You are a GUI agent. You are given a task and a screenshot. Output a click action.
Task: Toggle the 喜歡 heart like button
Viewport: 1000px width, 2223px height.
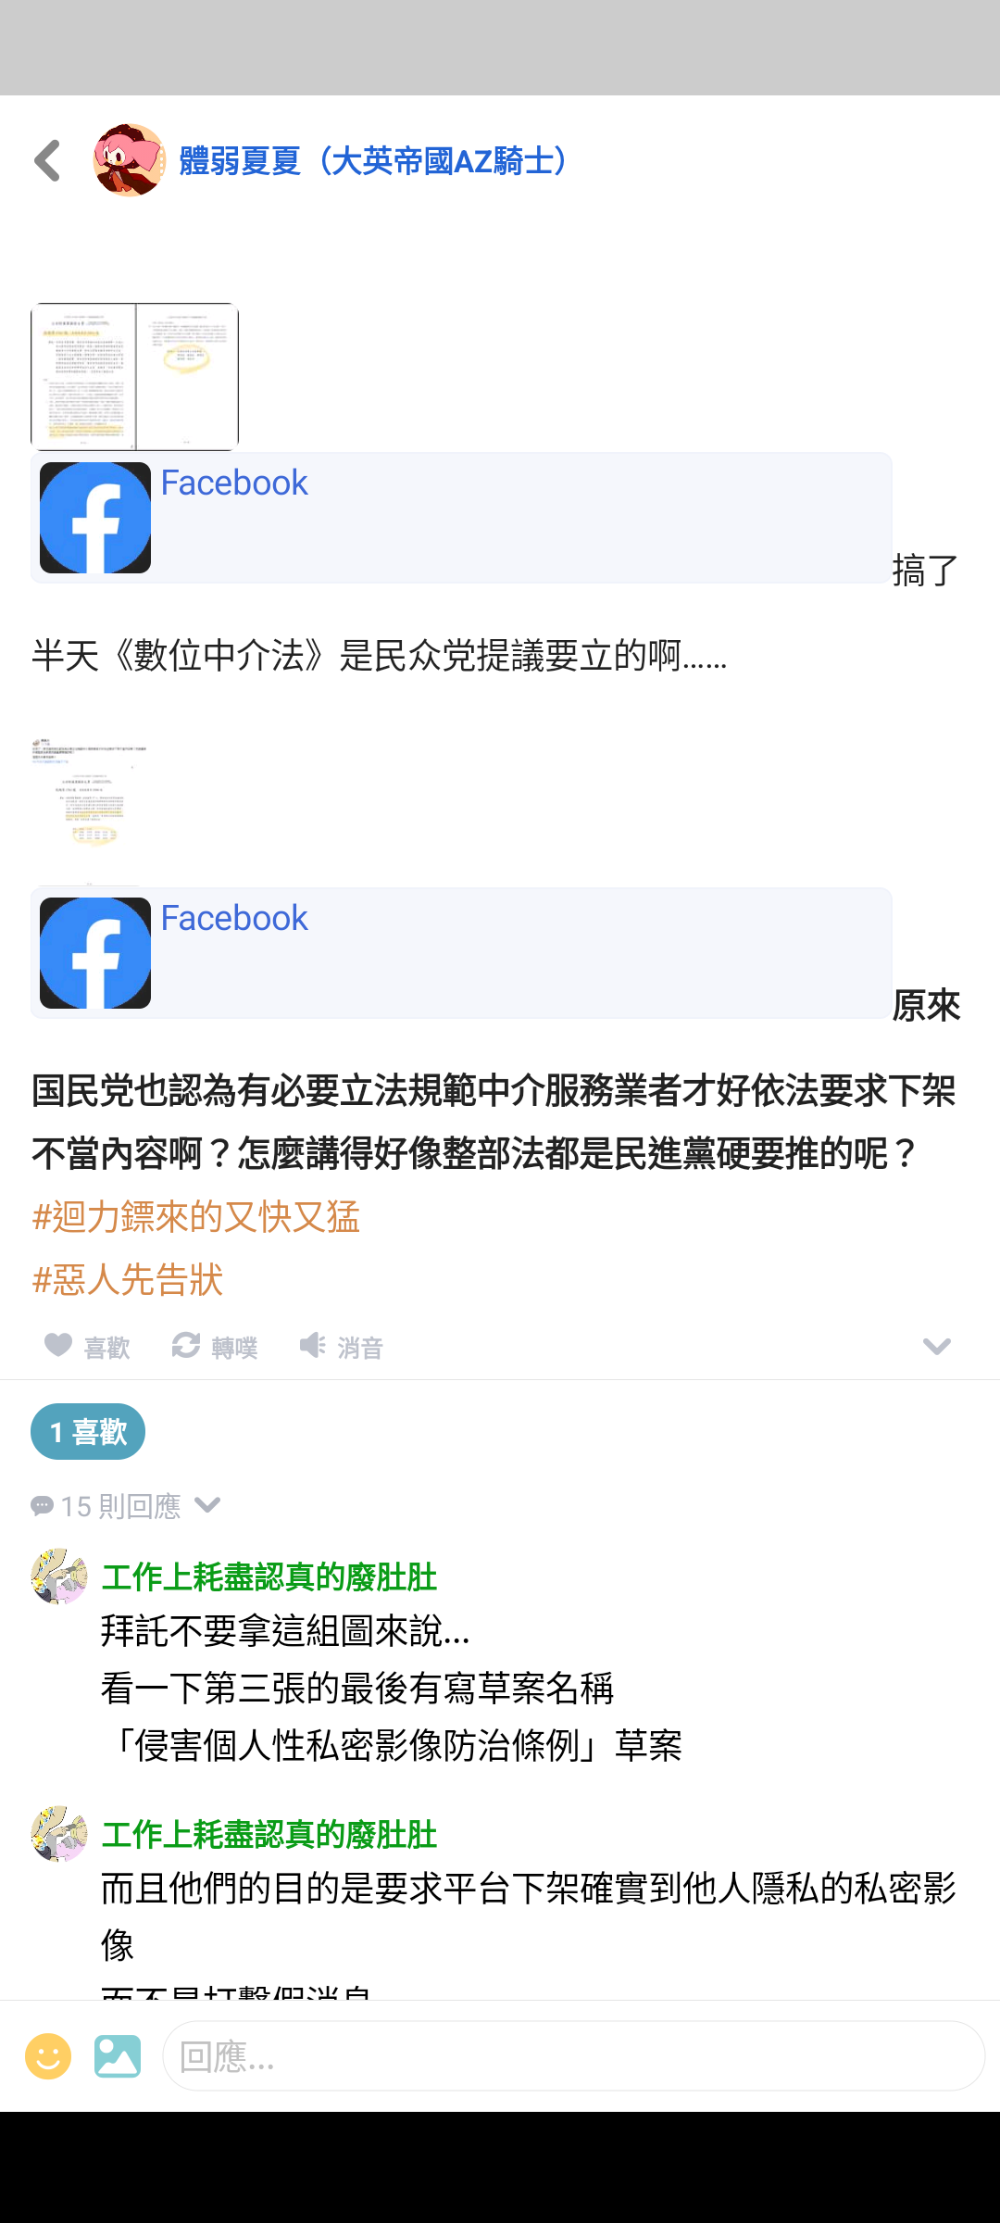click(87, 1347)
